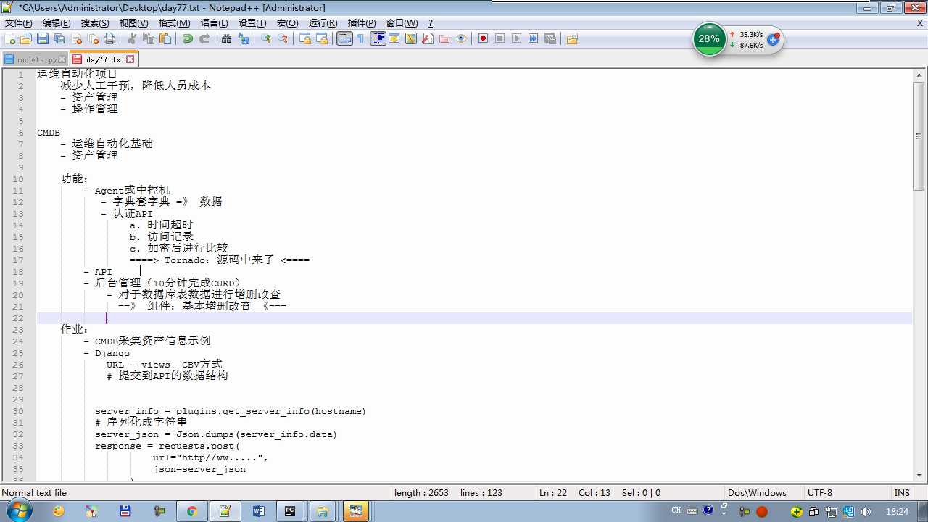Screen dimensions: 928x522
Task: Open the 窗口(W) menu
Action: point(402,23)
